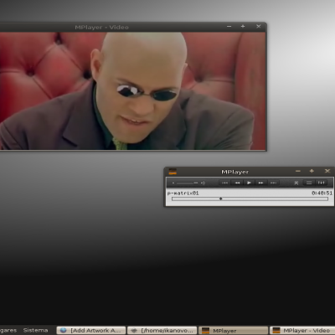Click the speaker icon beside volume slider
Screen dimensions: 335x335
[x=203, y=183]
